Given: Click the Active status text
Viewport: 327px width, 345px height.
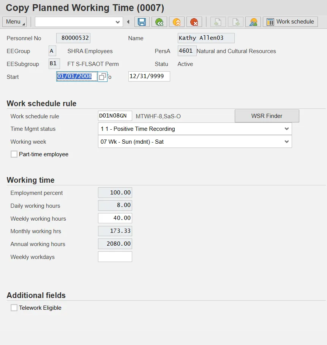Looking at the screenshot, I should [x=185, y=64].
